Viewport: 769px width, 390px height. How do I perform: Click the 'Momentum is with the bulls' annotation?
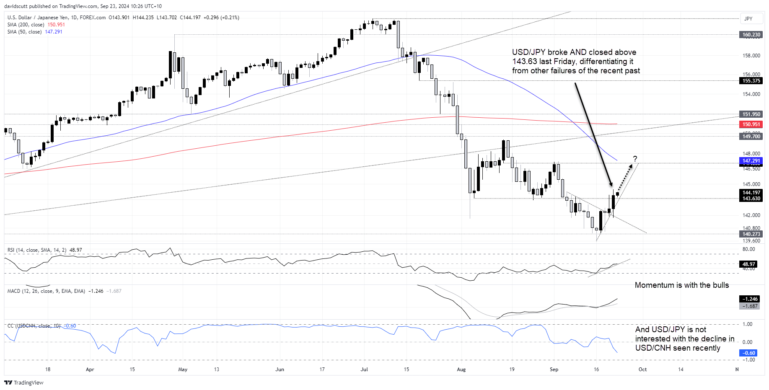(x=682, y=285)
